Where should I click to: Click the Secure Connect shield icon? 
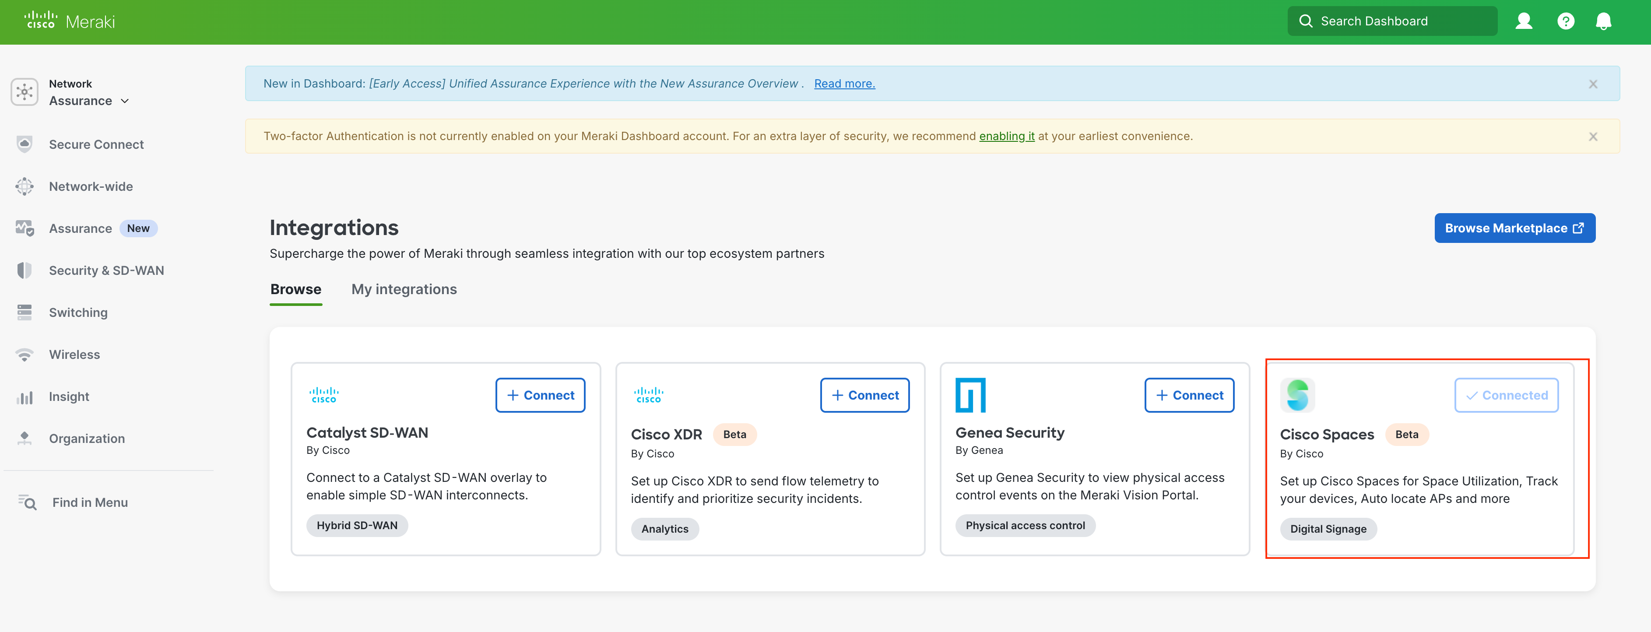coord(25,144)
